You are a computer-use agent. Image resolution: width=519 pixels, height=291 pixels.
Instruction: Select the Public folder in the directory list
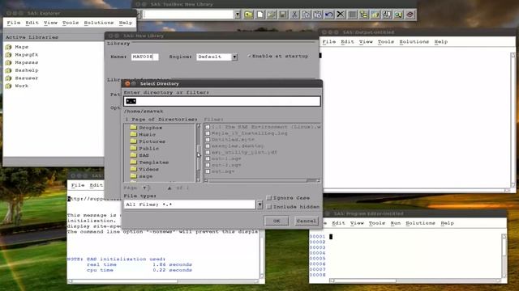coord(144,149)
